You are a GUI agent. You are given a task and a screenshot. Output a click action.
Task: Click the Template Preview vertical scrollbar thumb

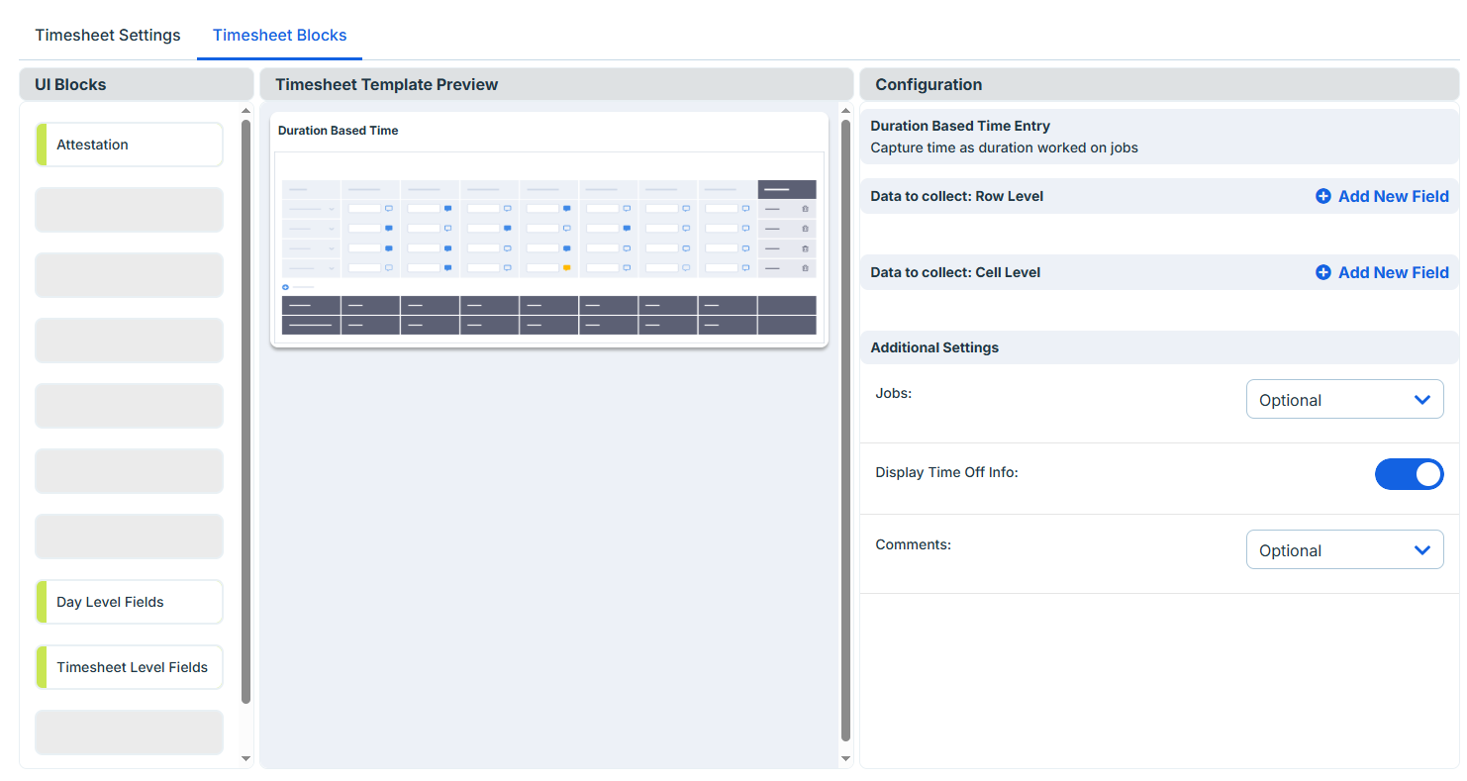click(x=845, y=431)
